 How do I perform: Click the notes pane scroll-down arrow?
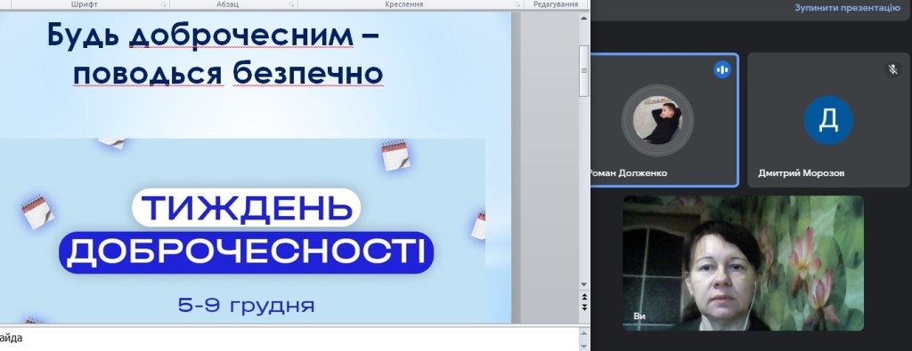(x=584, y=347)
